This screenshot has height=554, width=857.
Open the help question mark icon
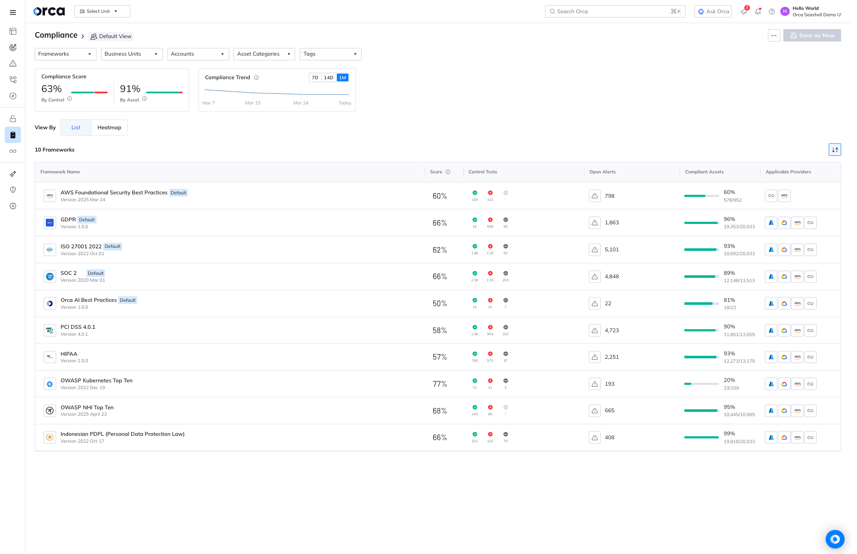tap(772, 12)
